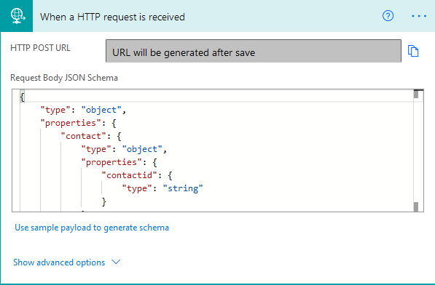
Task: Click the "contact" property line in schema
Action: 91,136
